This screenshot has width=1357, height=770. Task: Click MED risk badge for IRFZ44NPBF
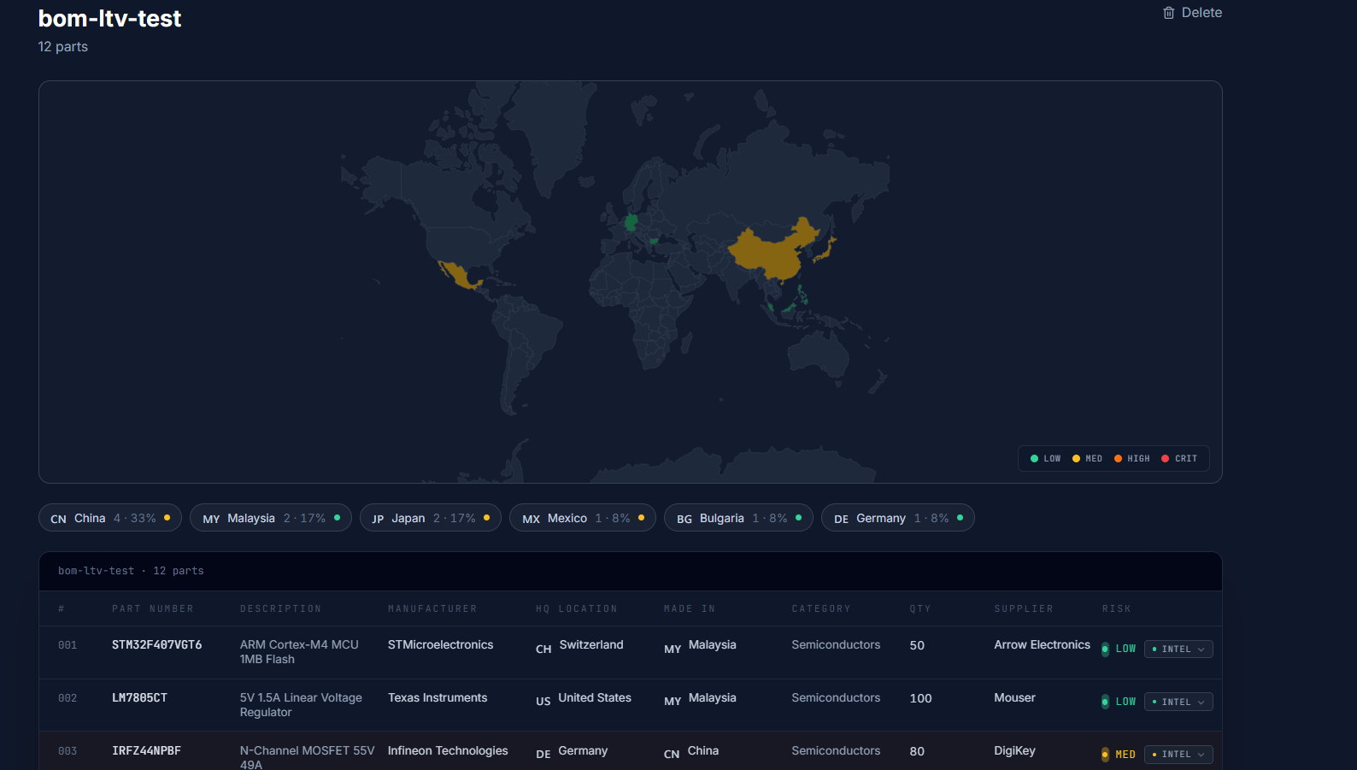click(x=1119, y=755)
